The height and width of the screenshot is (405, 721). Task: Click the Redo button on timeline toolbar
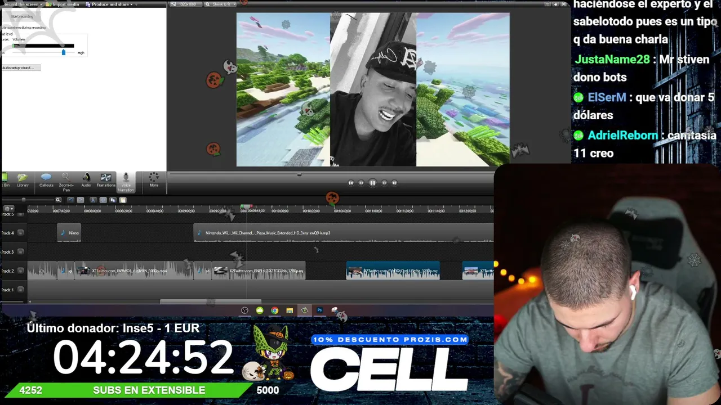click(81, 200)
